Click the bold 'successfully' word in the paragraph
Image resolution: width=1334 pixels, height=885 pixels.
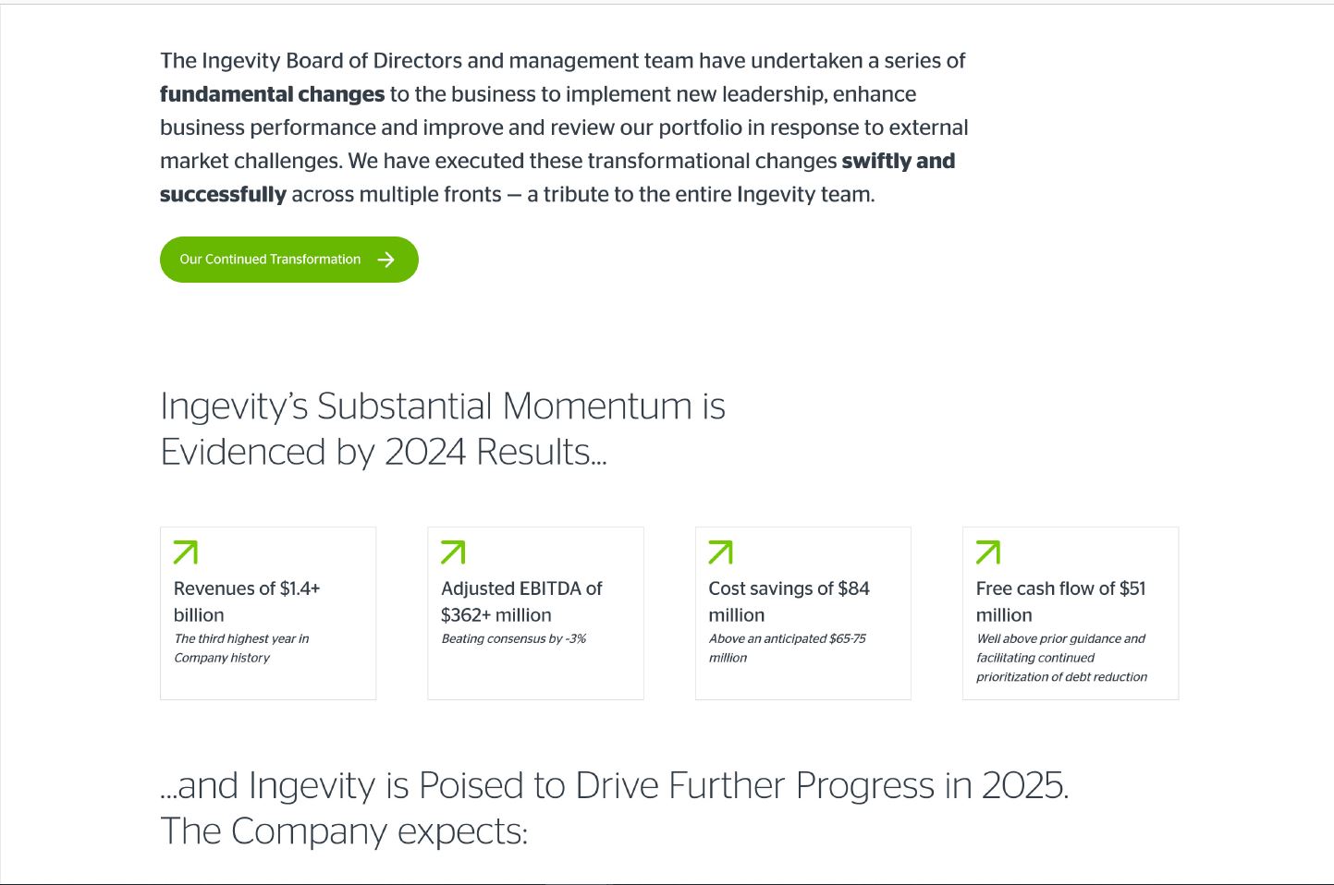[x=223, y=194]
